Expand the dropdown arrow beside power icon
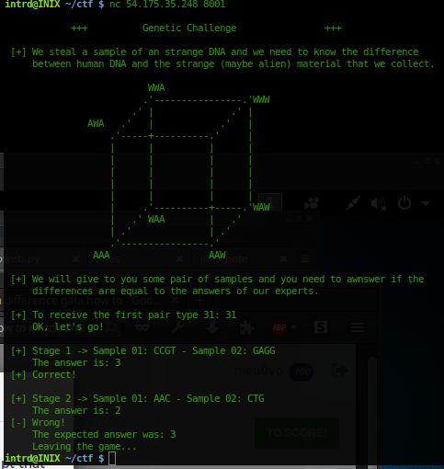This screenshot has width=444, height=469. pos(426,203)
